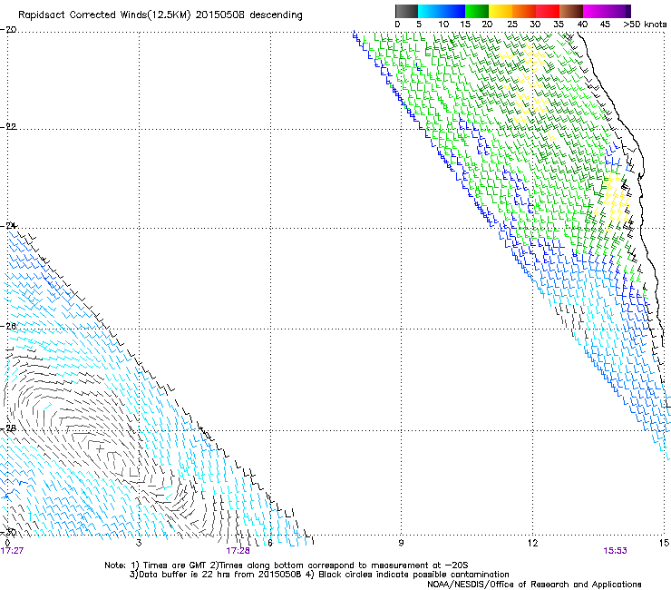The height and width of the screenshot is (590, 671).
Task: Click the gray 0–5 knots legend swatch
Action: (406, 11)
